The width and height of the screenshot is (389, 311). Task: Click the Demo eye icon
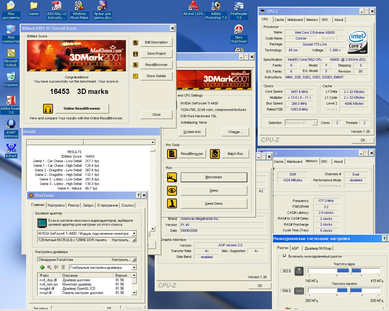(172, 190)
